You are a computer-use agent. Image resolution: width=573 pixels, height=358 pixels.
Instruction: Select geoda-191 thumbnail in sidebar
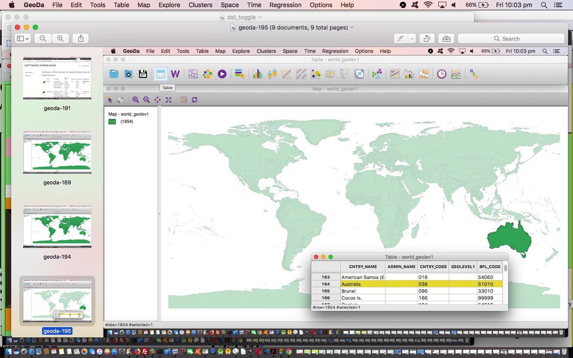pos(57,78)
